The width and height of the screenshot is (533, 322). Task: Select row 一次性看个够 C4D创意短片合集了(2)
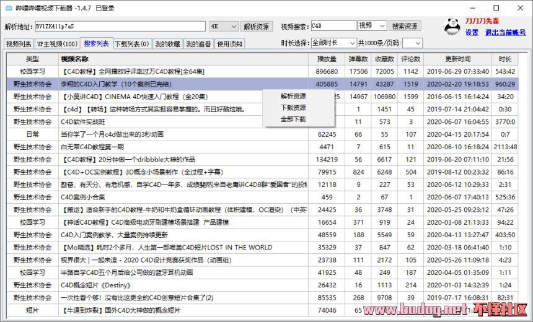tap(262, 298)
